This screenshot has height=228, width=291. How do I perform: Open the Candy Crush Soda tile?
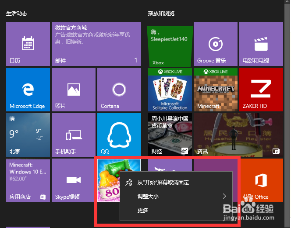pyautogui.click(x=109, y=180)
